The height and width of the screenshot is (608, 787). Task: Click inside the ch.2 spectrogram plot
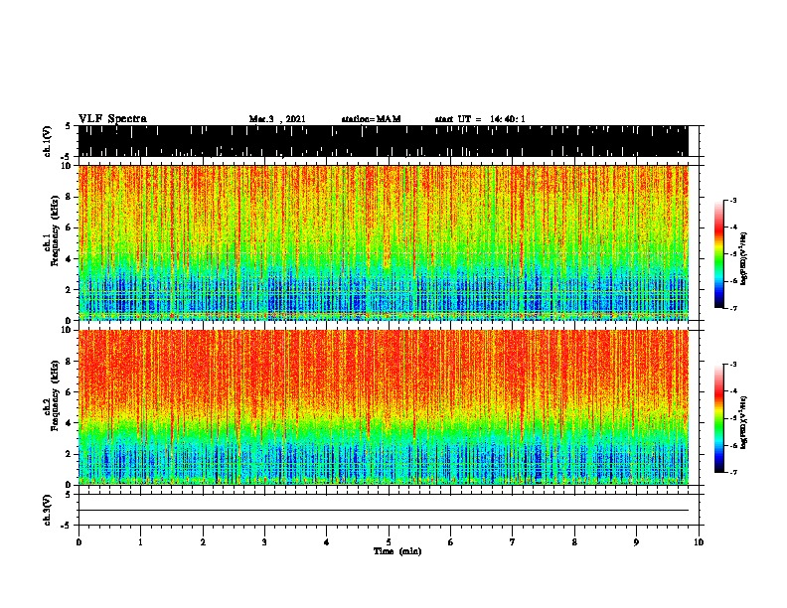click(x=384, y=407)
